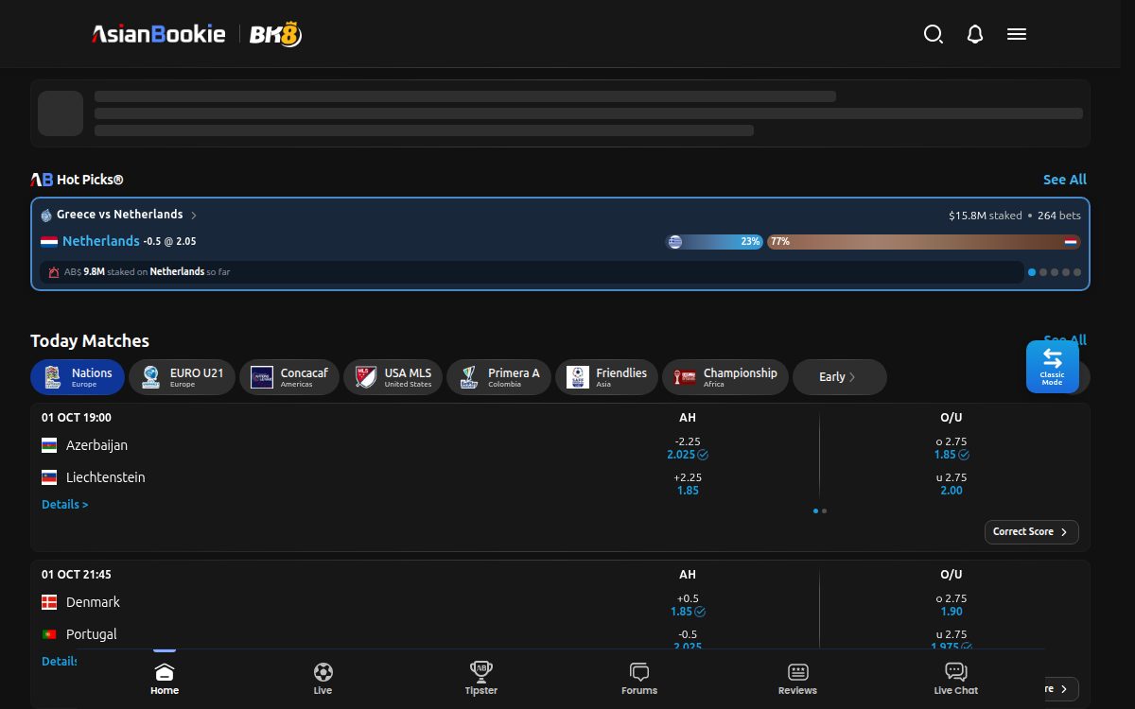Select second Hot Picks carousel dot
Image resolution: width=1135 pixels, height=709 pixels.
(1043, 272)
